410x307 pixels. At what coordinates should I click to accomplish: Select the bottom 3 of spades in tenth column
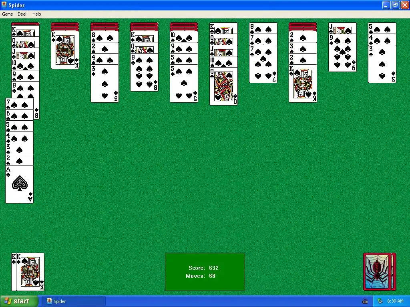tap(382, 64)
